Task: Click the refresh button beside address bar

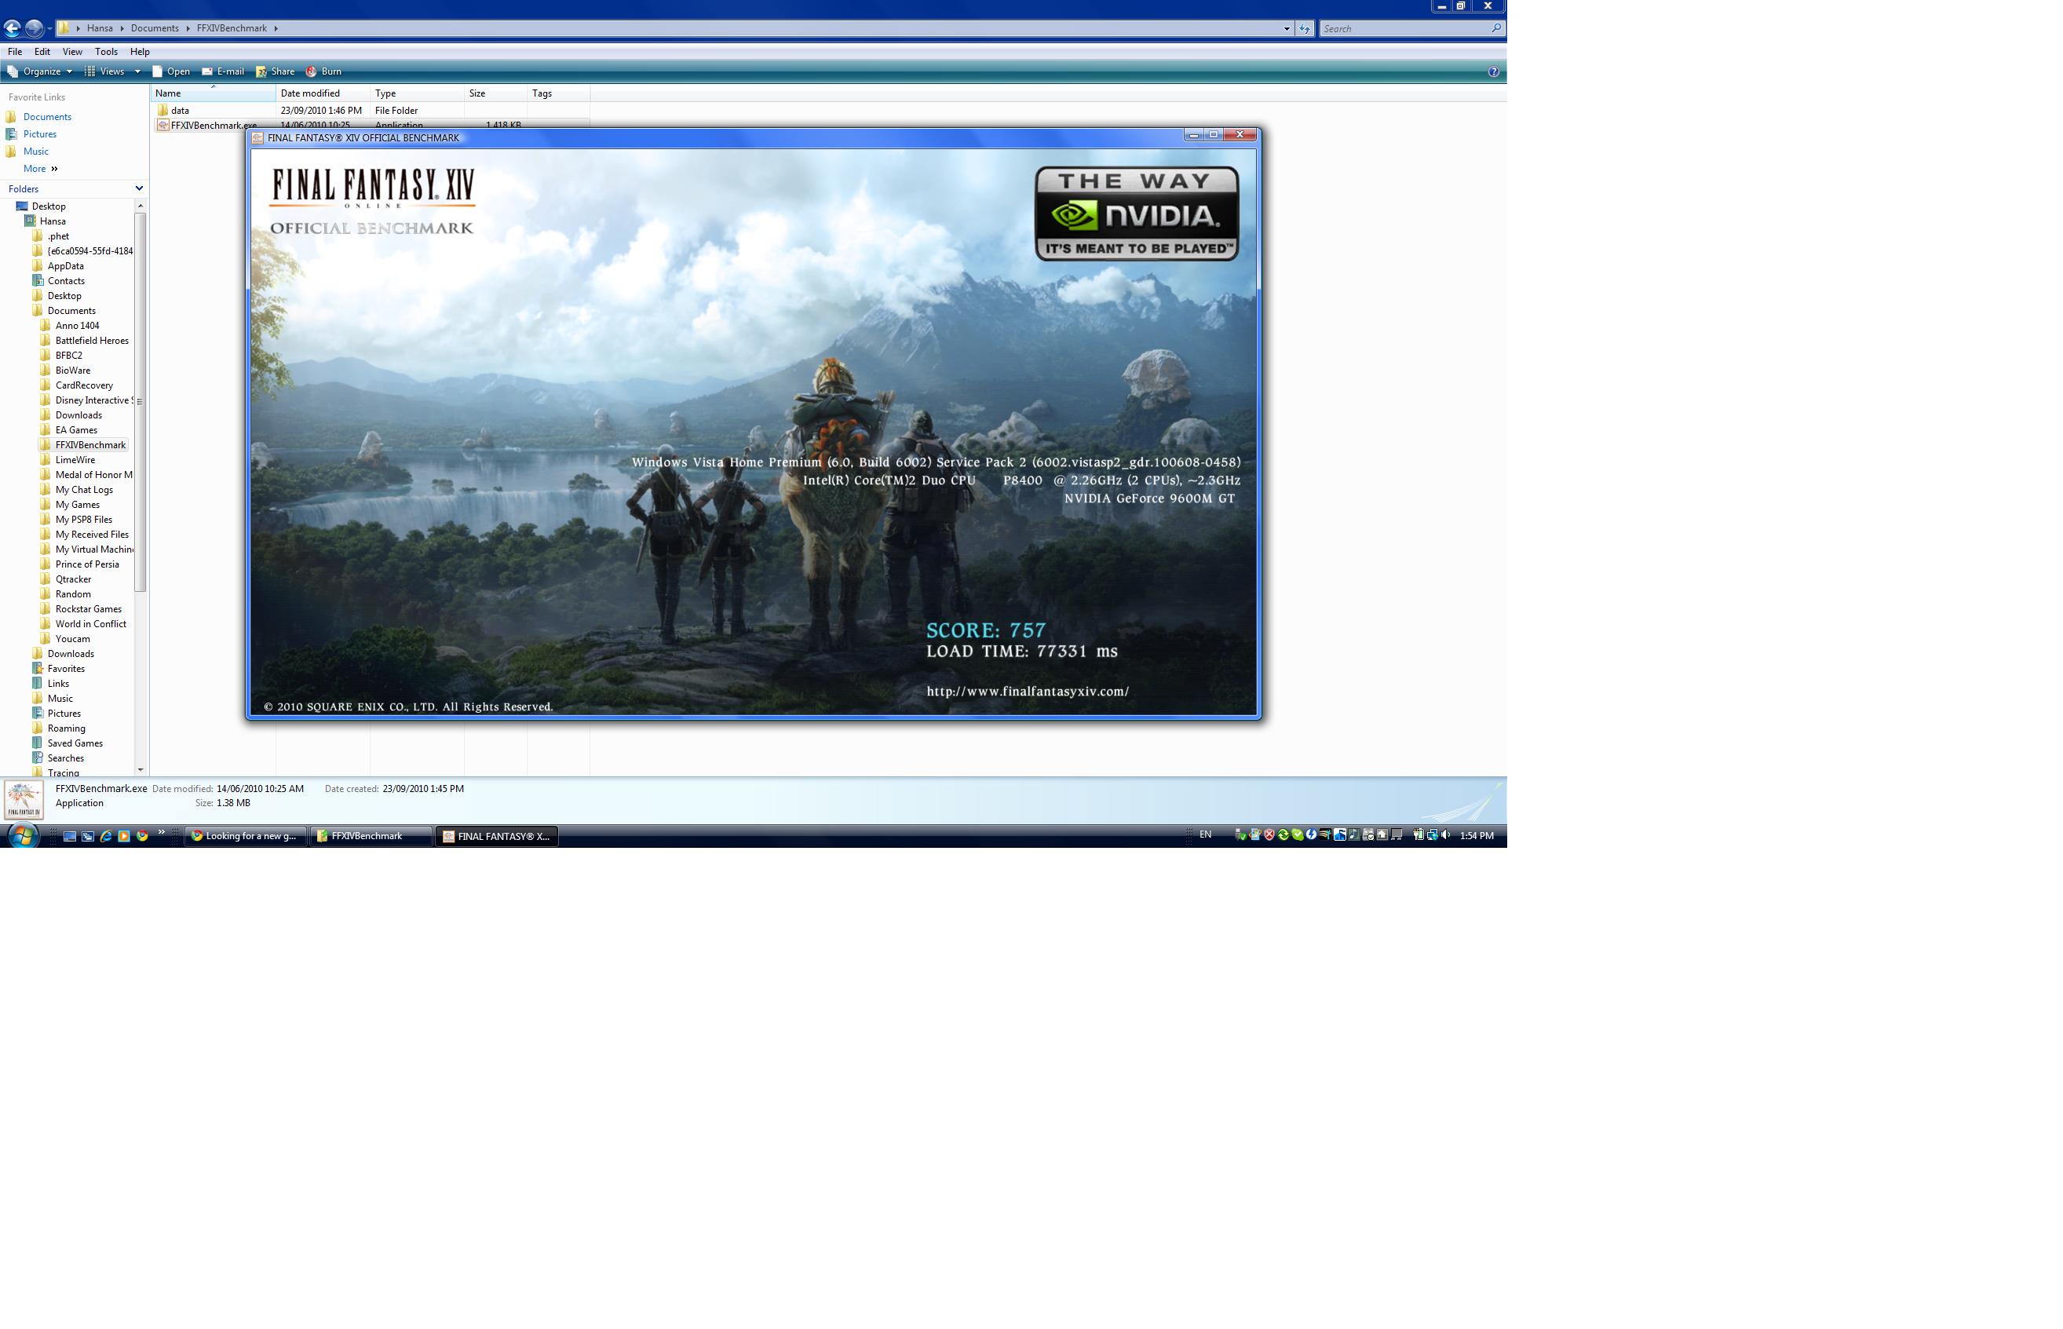Action: pyautogui.click(x=1305, y=28)
